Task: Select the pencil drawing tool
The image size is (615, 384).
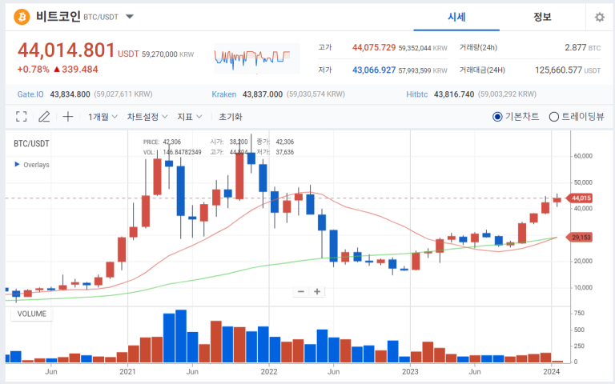Action: click(x=44, y=117)
